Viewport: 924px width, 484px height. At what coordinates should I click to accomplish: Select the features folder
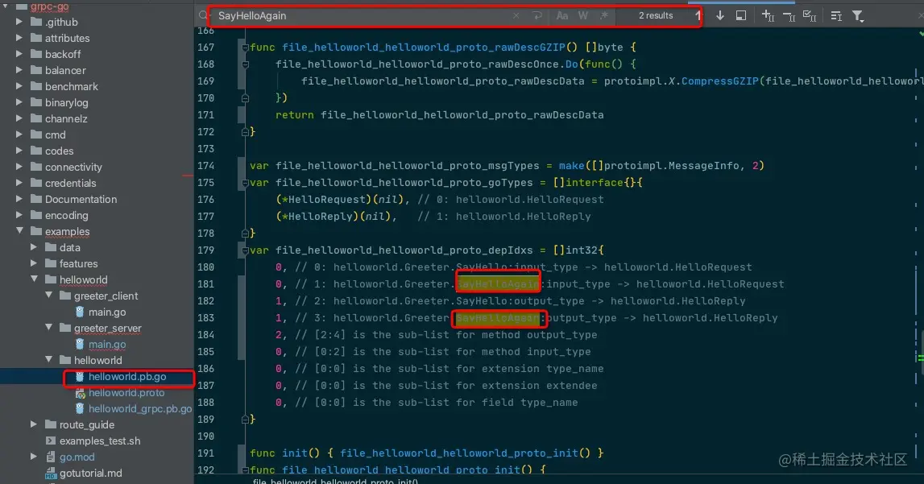[78, 264]
